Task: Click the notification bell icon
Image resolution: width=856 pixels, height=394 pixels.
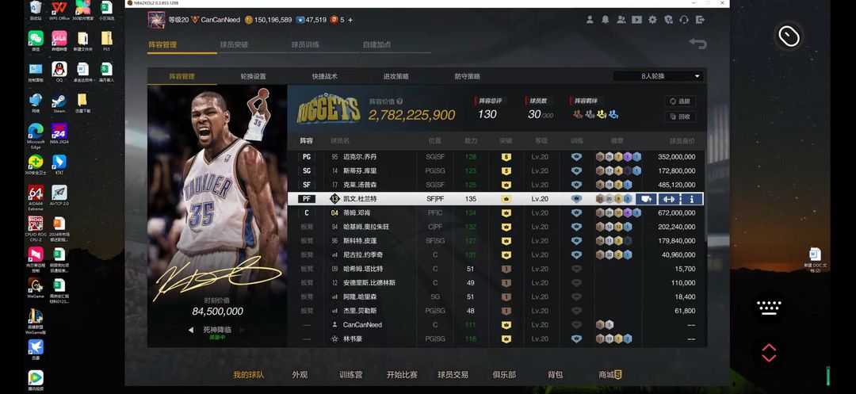Action: pos(606,20)
